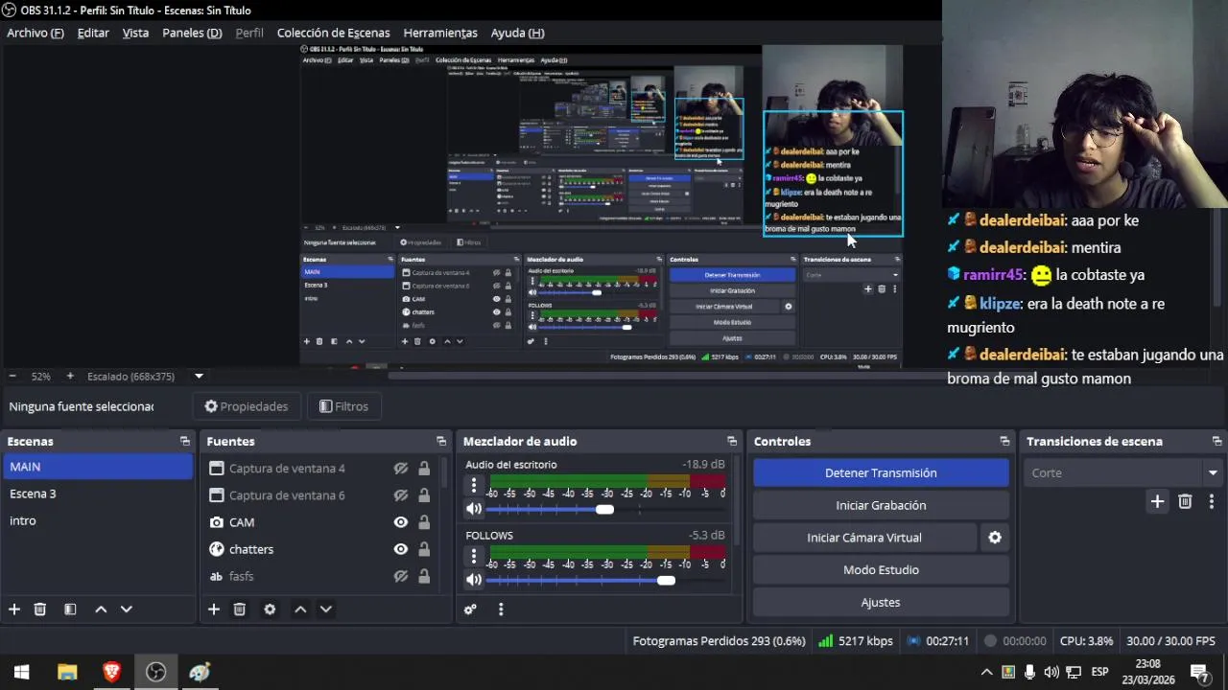Hide the CAM source
This screenshot has width=1228, height=690.
point(401,522)
